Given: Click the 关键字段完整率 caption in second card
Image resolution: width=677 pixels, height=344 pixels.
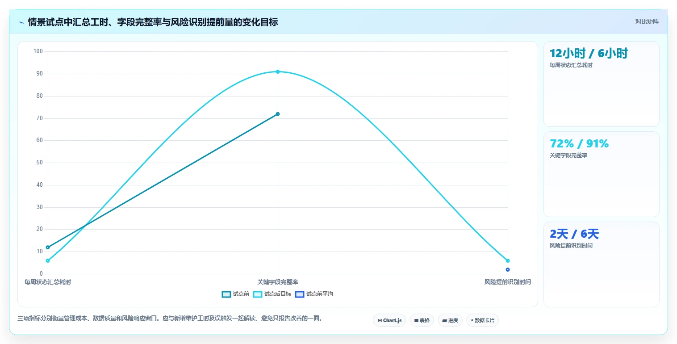Looking at the screenshot, I should pos(568,155).
